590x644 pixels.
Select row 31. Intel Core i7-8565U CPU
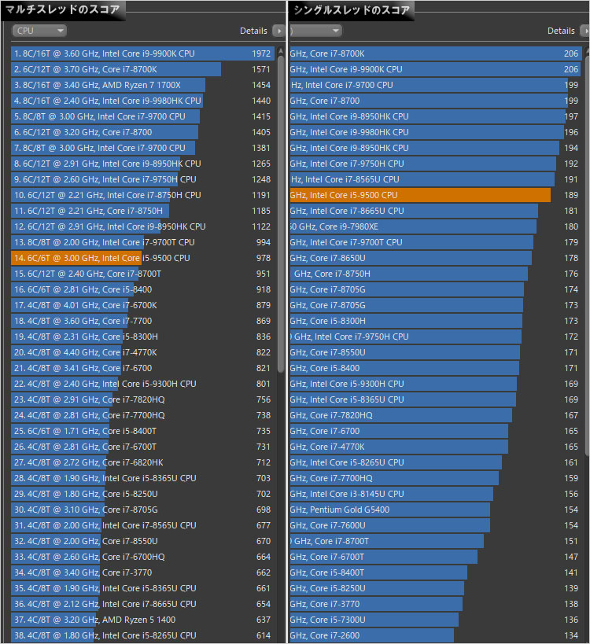click(142, 525)
